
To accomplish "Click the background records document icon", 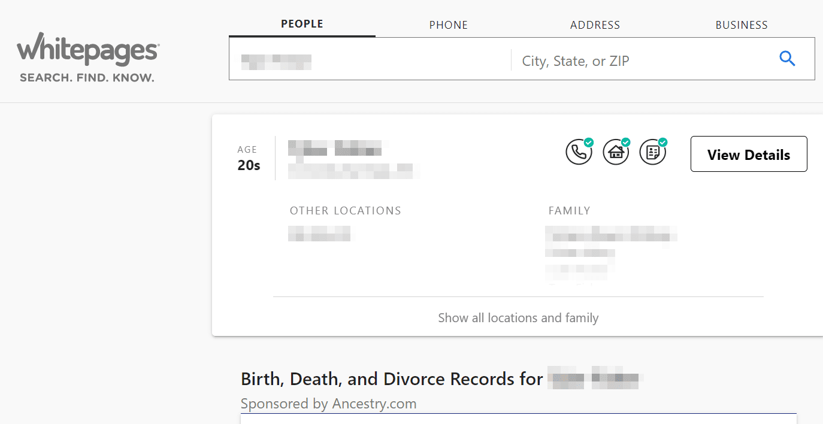I will (653, 152).
